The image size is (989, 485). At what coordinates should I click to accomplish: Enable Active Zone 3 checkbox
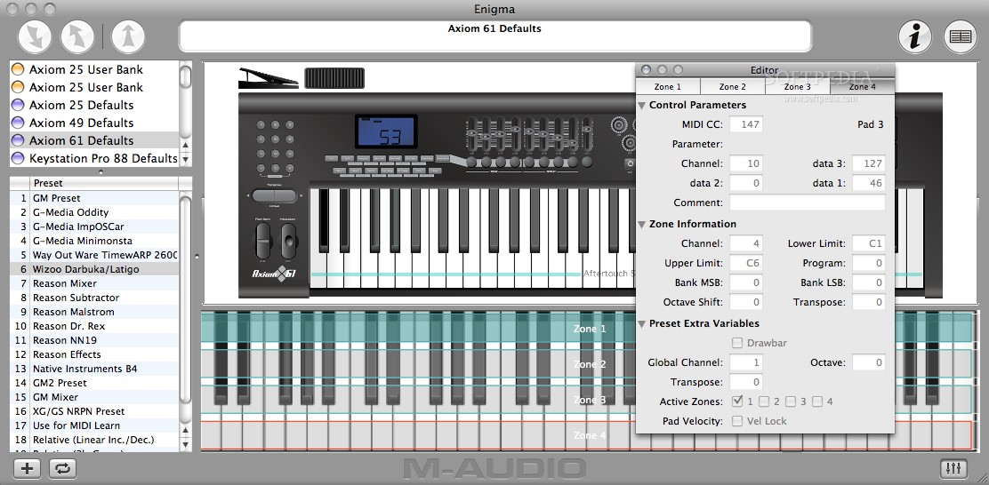(x=791, y=402)
